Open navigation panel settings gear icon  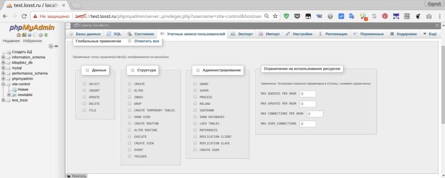(x=40, y=35)
